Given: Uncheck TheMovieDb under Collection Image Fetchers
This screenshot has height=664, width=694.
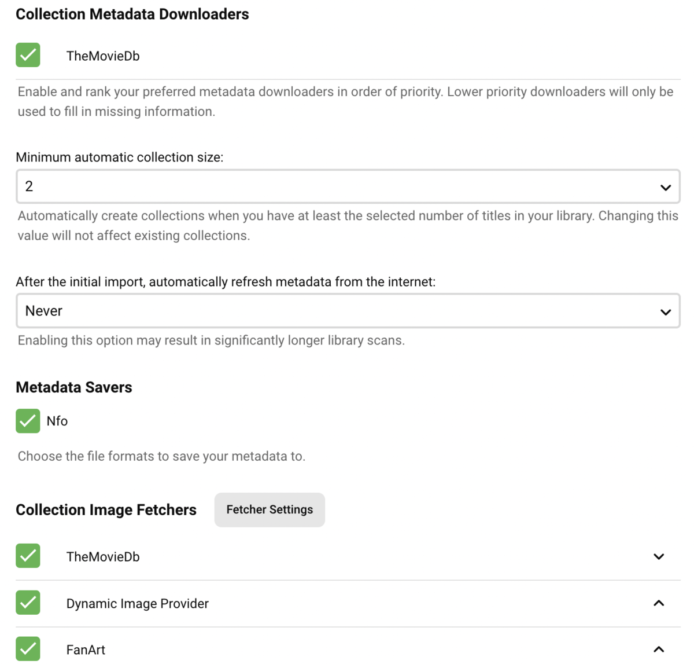Looking at the screenshot, I should [x=28, y=556].
